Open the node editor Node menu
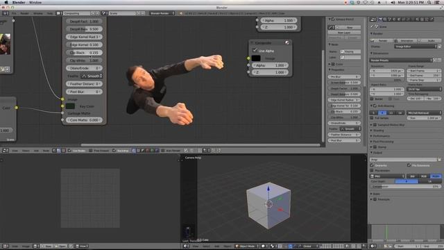 coord(46,151)
